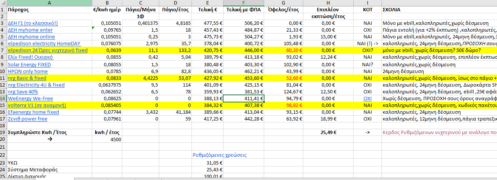This screenshot has width=497, height=180.
Task: Click the Πάγιο/Μήνα header cell
Action: 141,10
